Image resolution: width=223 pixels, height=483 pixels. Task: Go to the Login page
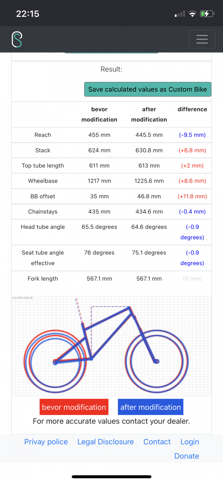(190, 442)
